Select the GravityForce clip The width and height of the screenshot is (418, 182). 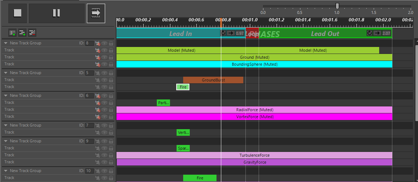[255, 162]
